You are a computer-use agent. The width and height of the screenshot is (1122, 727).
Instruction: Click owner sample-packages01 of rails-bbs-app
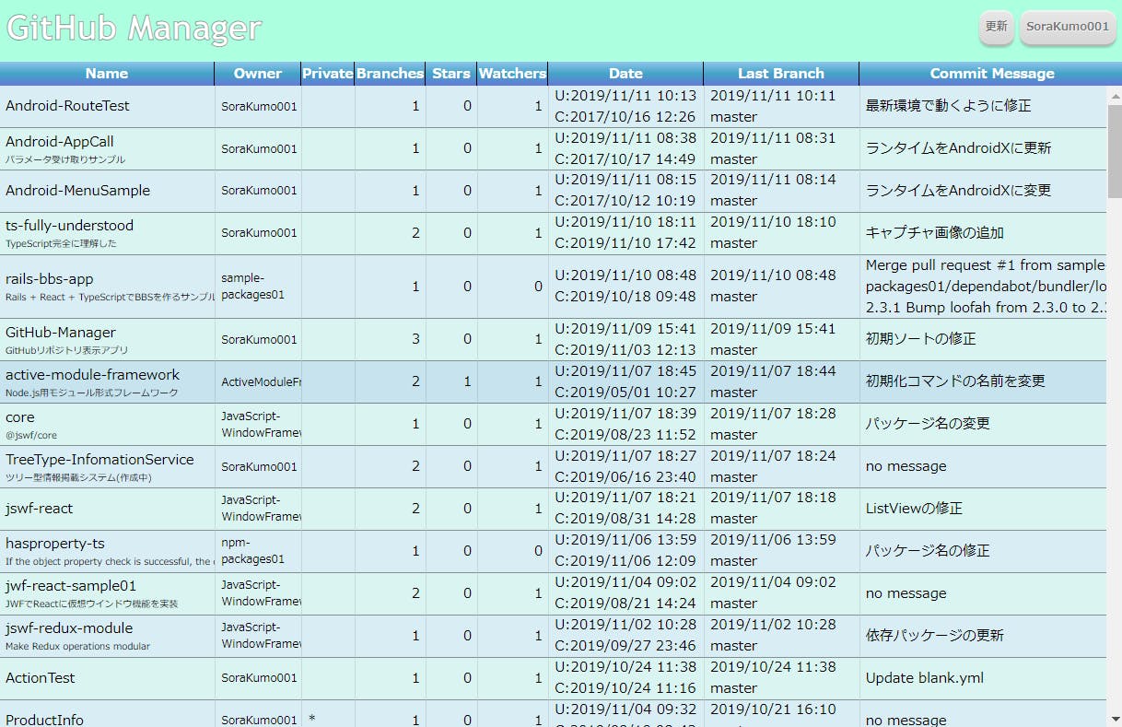point(252,287)
